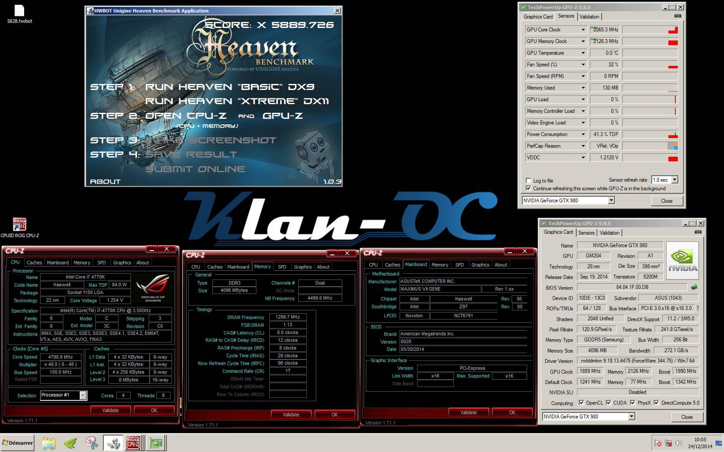Click Run Heaven "Basic" DX9 option
The width and height of the screenshot is (724, 452).
click(230, 87)
